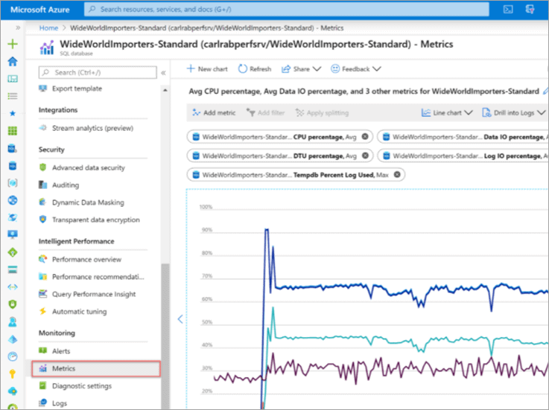Remove the Tempdb Percent Log Used metric

(397, 175)
